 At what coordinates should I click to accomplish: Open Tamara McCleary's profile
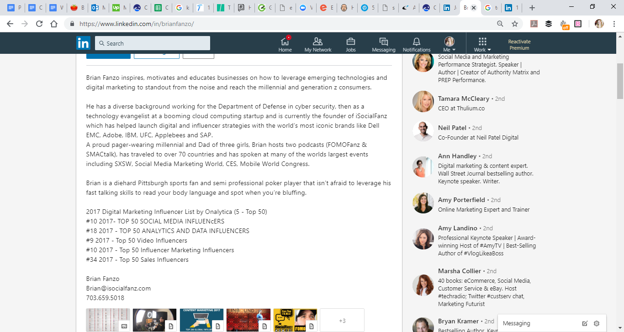[464, 99]
